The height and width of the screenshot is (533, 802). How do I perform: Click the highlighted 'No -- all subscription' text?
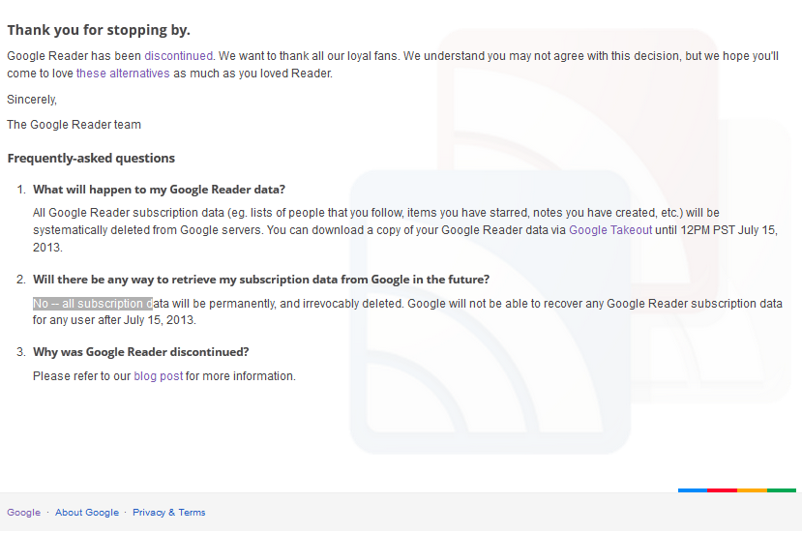click(93, 304)
